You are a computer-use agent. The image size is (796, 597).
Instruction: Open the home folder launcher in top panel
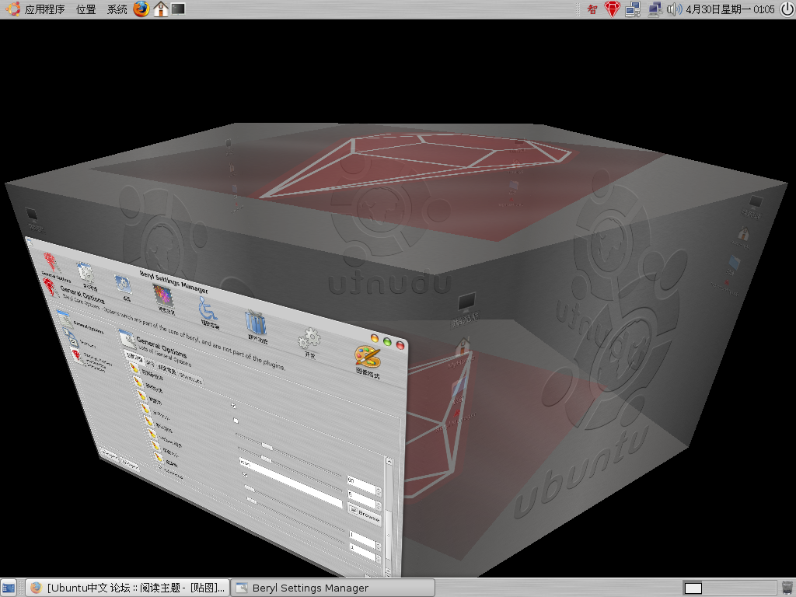pos(160,9)
